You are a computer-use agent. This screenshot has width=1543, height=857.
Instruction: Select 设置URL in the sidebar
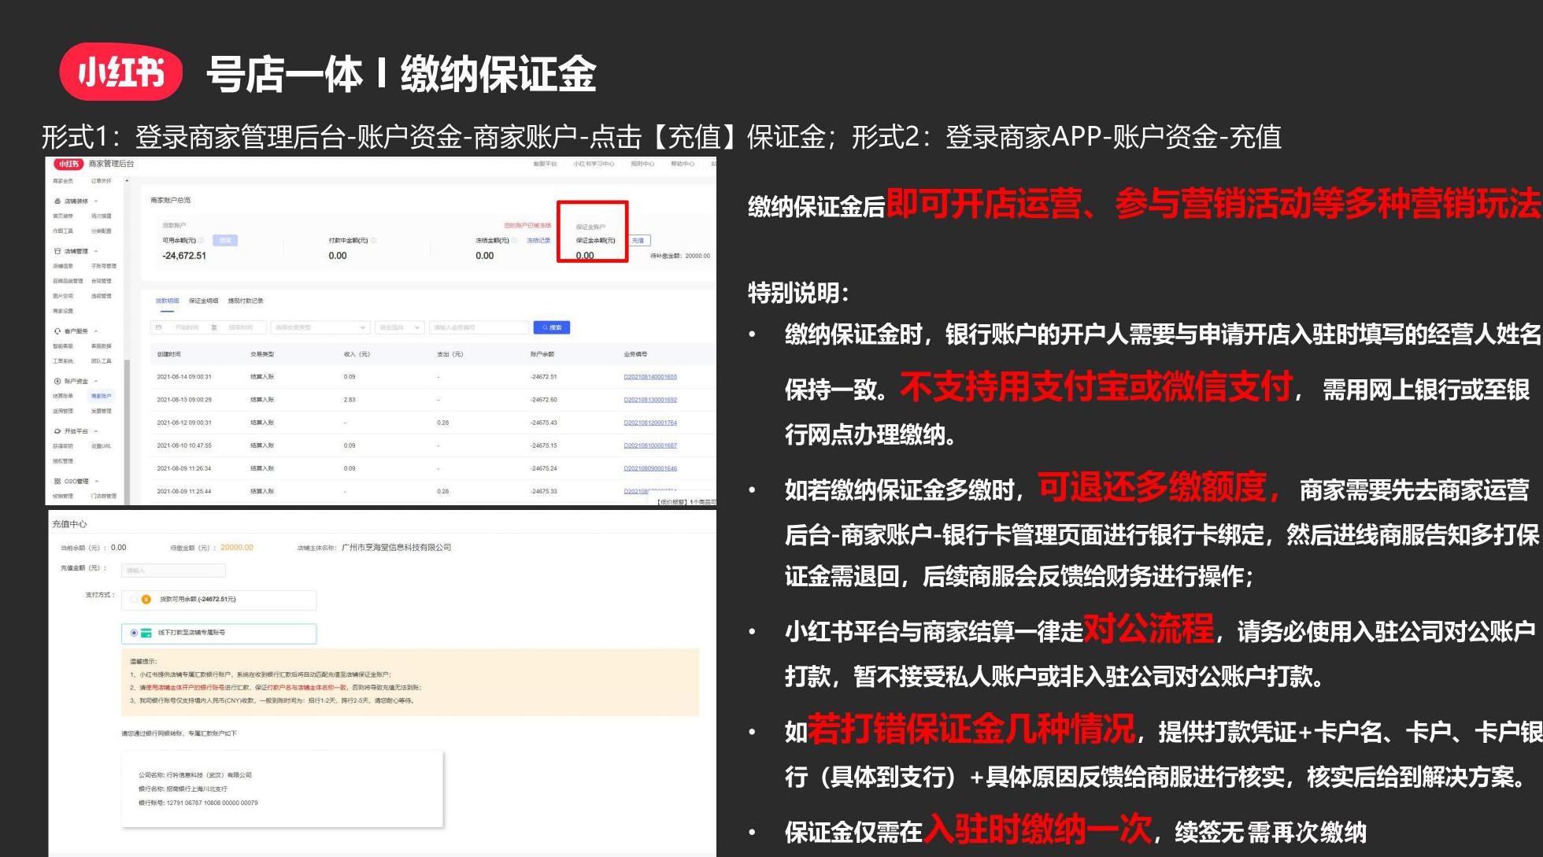pos(102,446)
